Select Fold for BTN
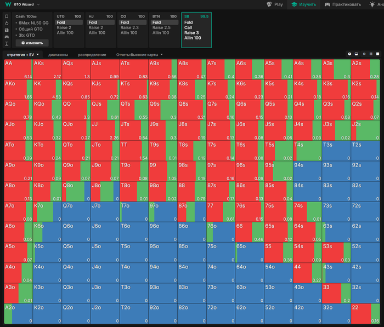Viewport: 384px width, 327px height. (x=165, y=22)
